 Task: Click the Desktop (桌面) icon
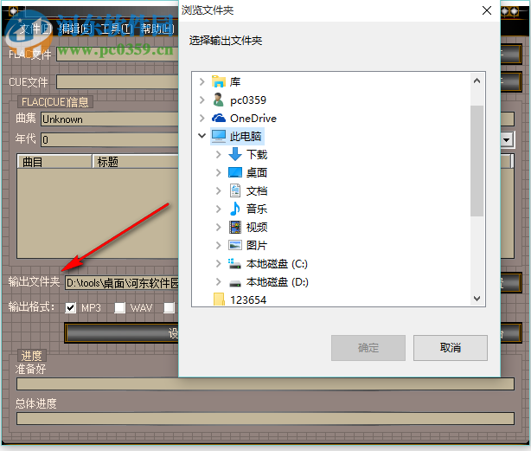point(235,172)
